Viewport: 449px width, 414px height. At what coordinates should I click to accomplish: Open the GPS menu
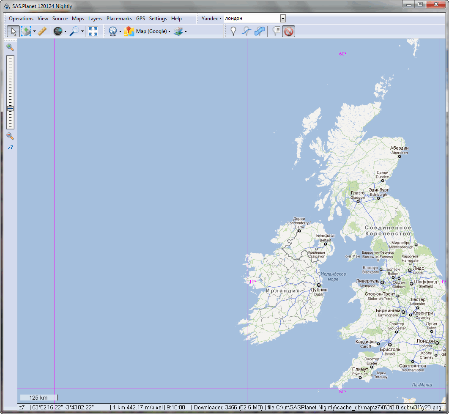(140, 19)
